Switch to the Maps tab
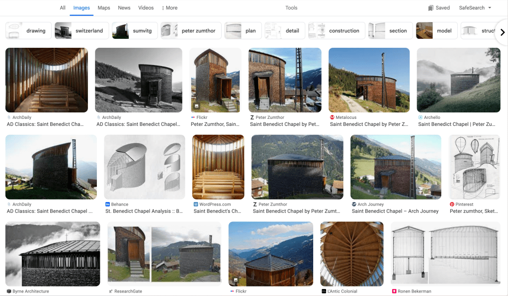The width and height of the screenshot is (508, 296). coord(104,8)
